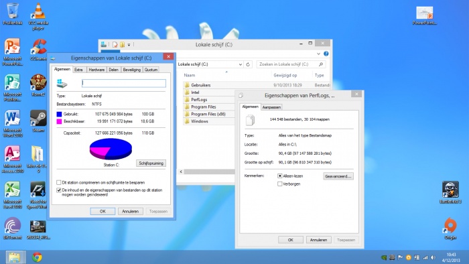Click new folder icon in Explorer title bar

[122, 44]
